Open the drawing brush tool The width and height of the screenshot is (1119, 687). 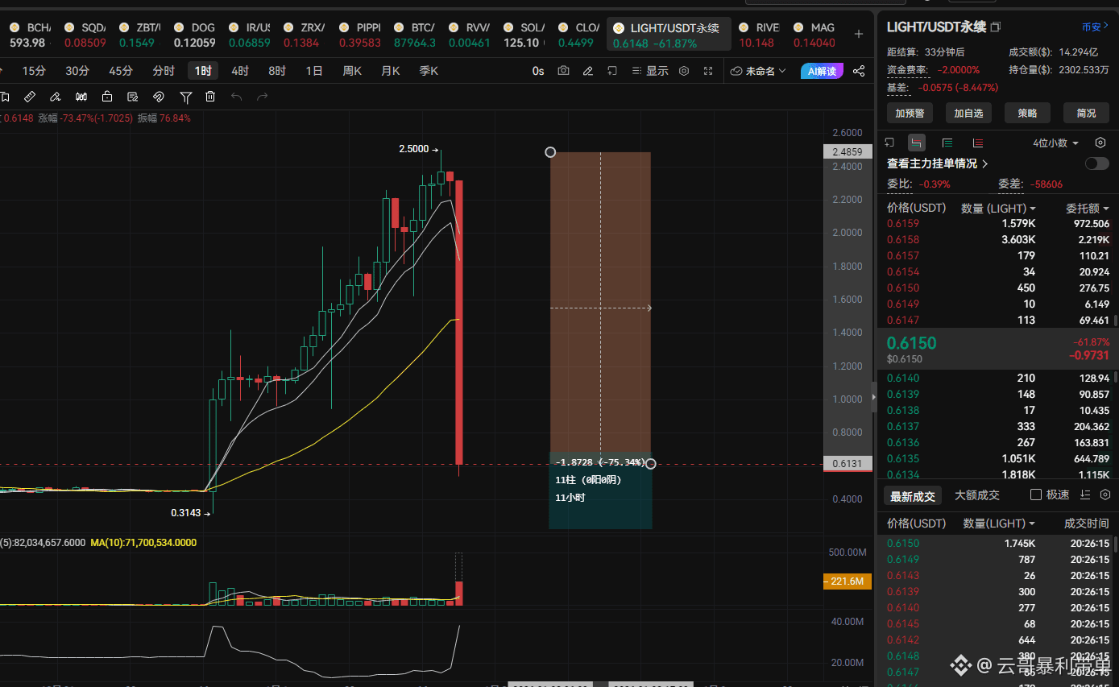click(x=56, y=97)
